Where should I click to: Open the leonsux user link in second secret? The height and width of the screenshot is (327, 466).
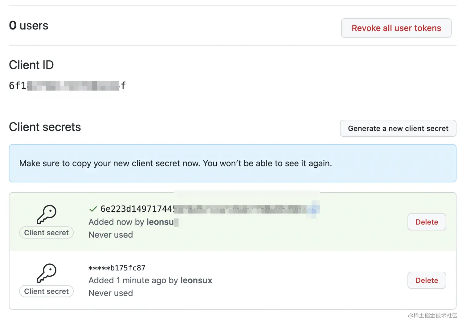pyautogui.click(x=196, y=280)
